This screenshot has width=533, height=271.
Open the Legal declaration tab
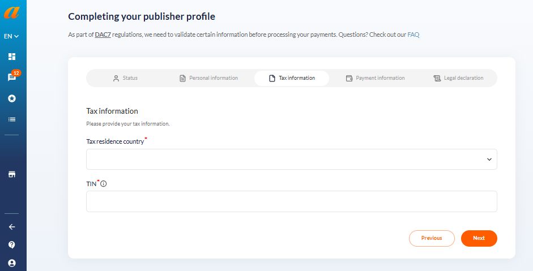(x=458, y=78)
